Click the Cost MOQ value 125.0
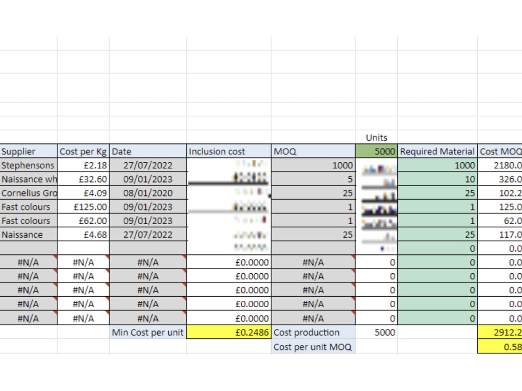 pyautogui.click(x=500, y=207)
